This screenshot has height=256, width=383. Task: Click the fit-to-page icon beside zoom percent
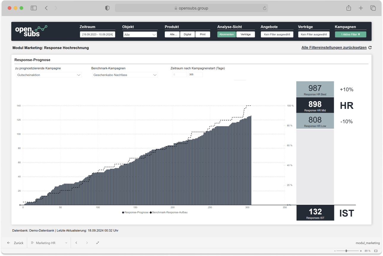376,251
